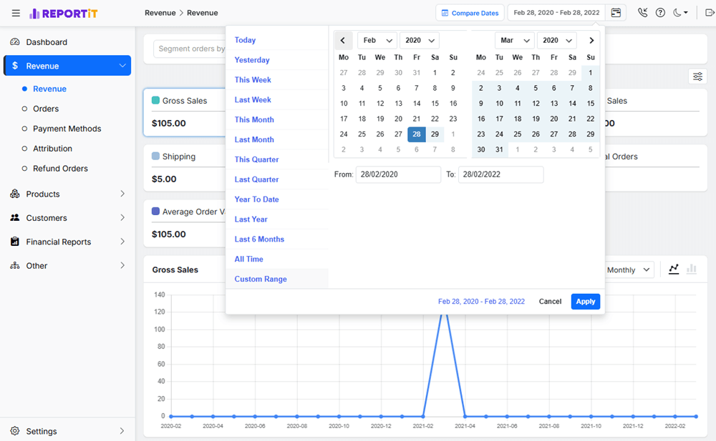Open the right calendar year dropdown

point(556,41)
